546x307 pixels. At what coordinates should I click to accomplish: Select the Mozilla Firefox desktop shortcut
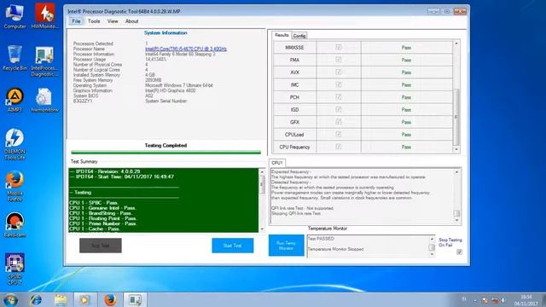tap(15, 186)
